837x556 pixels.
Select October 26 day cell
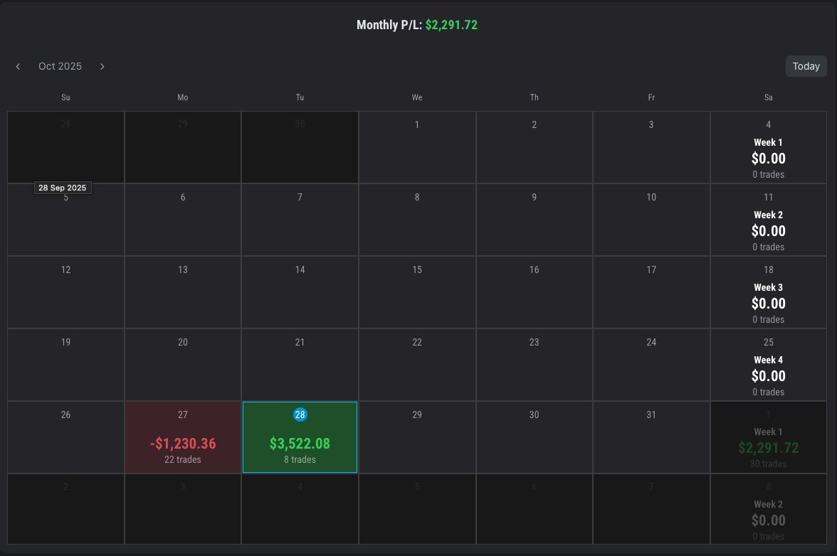pyautogui.click(x=65, y=437)
